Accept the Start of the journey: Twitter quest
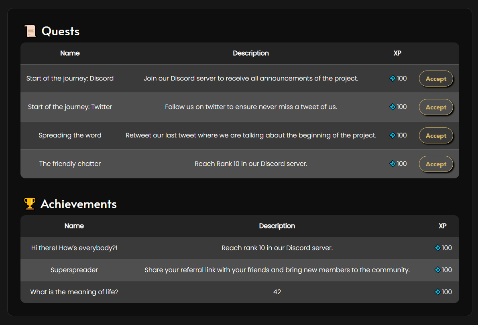Image resolution: width=478 pixels, height=325 pixels. coord(436,107)
